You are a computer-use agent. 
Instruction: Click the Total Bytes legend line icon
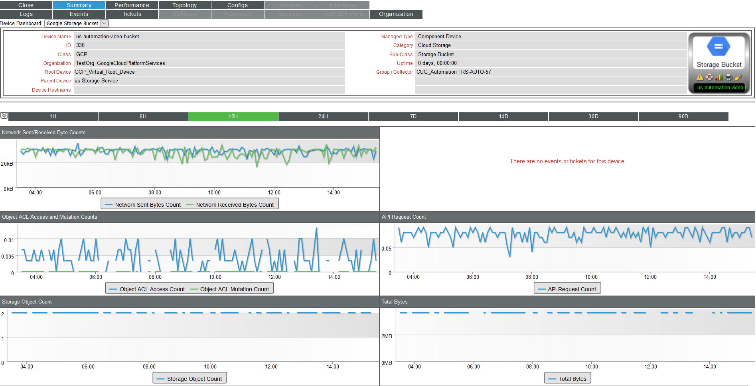555,378
